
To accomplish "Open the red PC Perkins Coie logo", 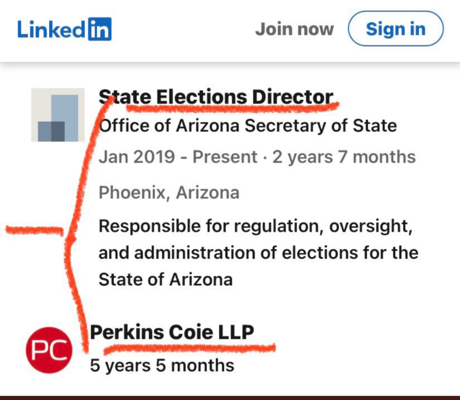I will pyautogui.click(x=49, y=350).
